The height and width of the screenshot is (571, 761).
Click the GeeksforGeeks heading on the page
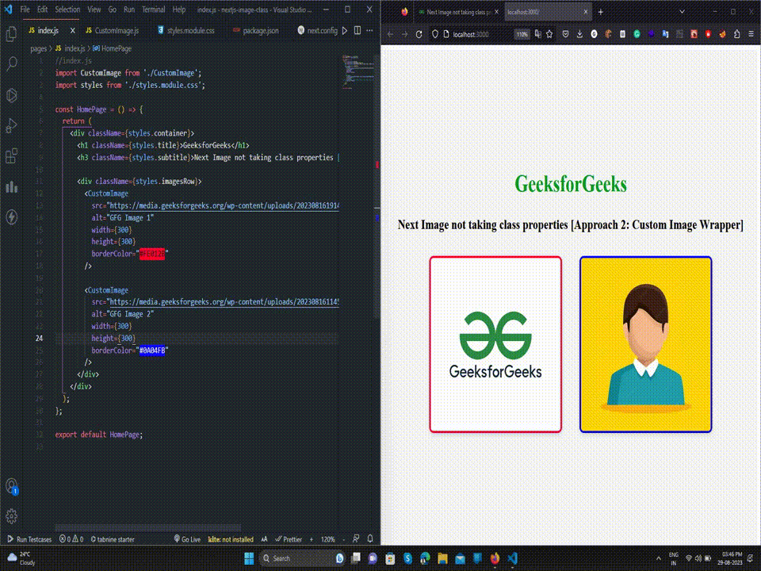coord(570,184)
